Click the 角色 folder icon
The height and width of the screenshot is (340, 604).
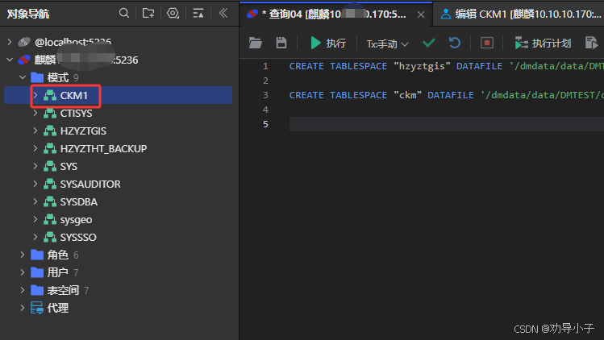click(37, 255)
